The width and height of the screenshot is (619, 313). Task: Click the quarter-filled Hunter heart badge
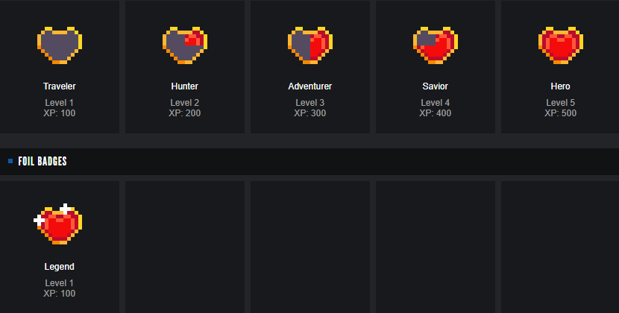[185, 45]
